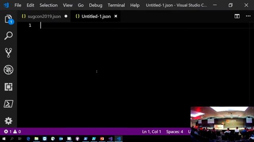Open PowerShell from the taskbar
254x142 pixels.
coord(86,138)
